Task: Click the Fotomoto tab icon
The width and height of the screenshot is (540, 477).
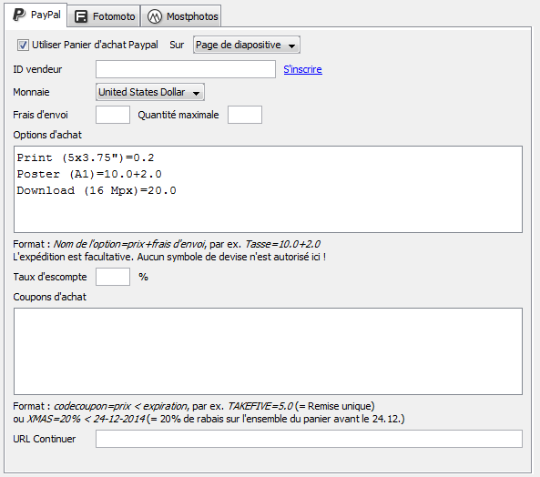Action: point(81,16)
